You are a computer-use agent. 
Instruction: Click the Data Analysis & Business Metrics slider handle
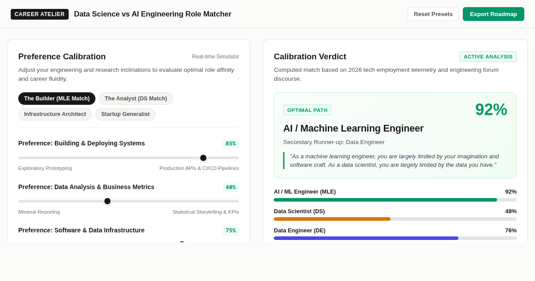[x=107, y=201]
